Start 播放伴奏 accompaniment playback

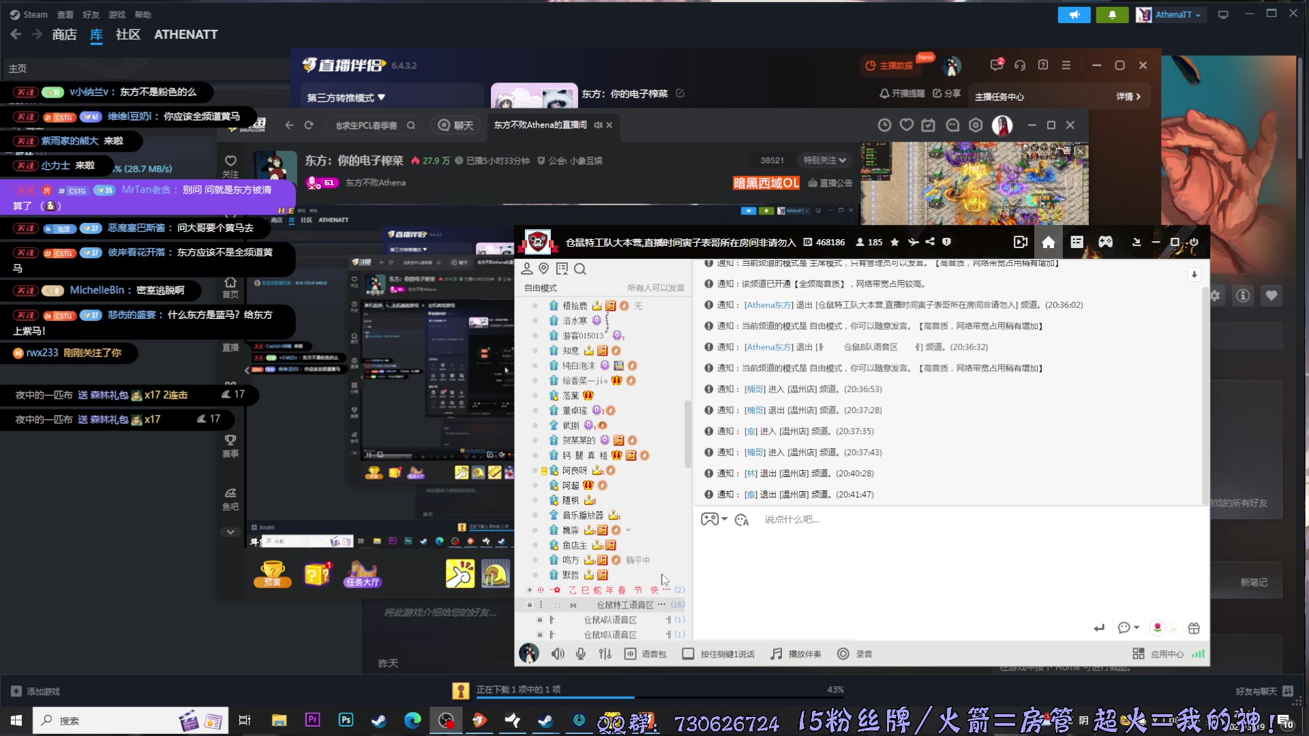(796, 654)
